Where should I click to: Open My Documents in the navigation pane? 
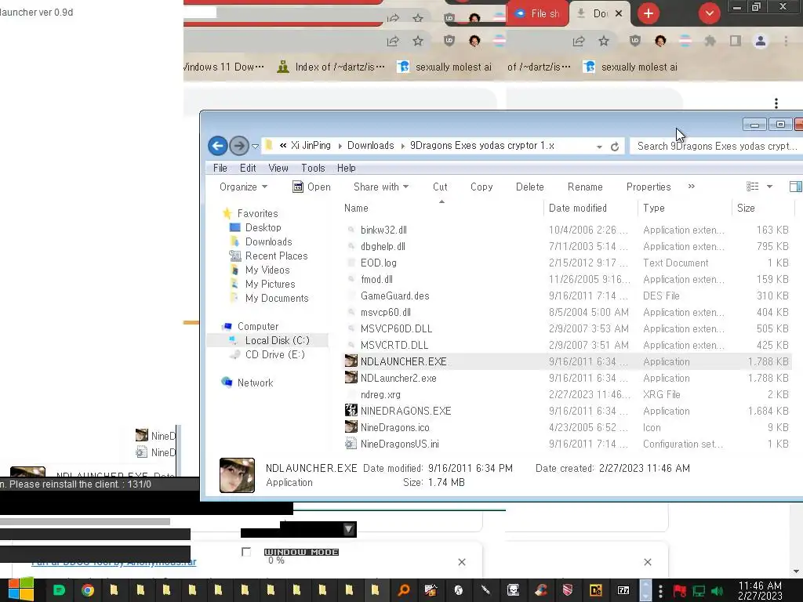point(277,298)
